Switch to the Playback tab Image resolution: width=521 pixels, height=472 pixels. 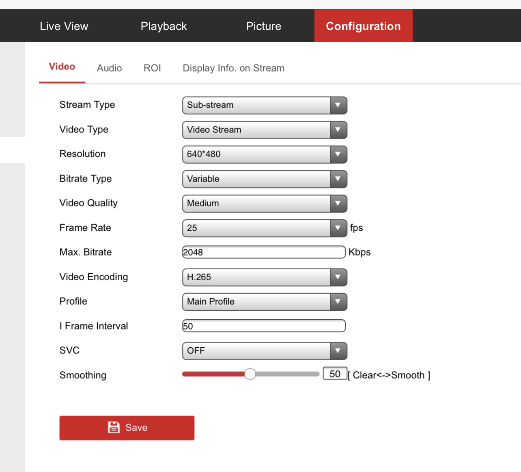[x=164, y=26]
